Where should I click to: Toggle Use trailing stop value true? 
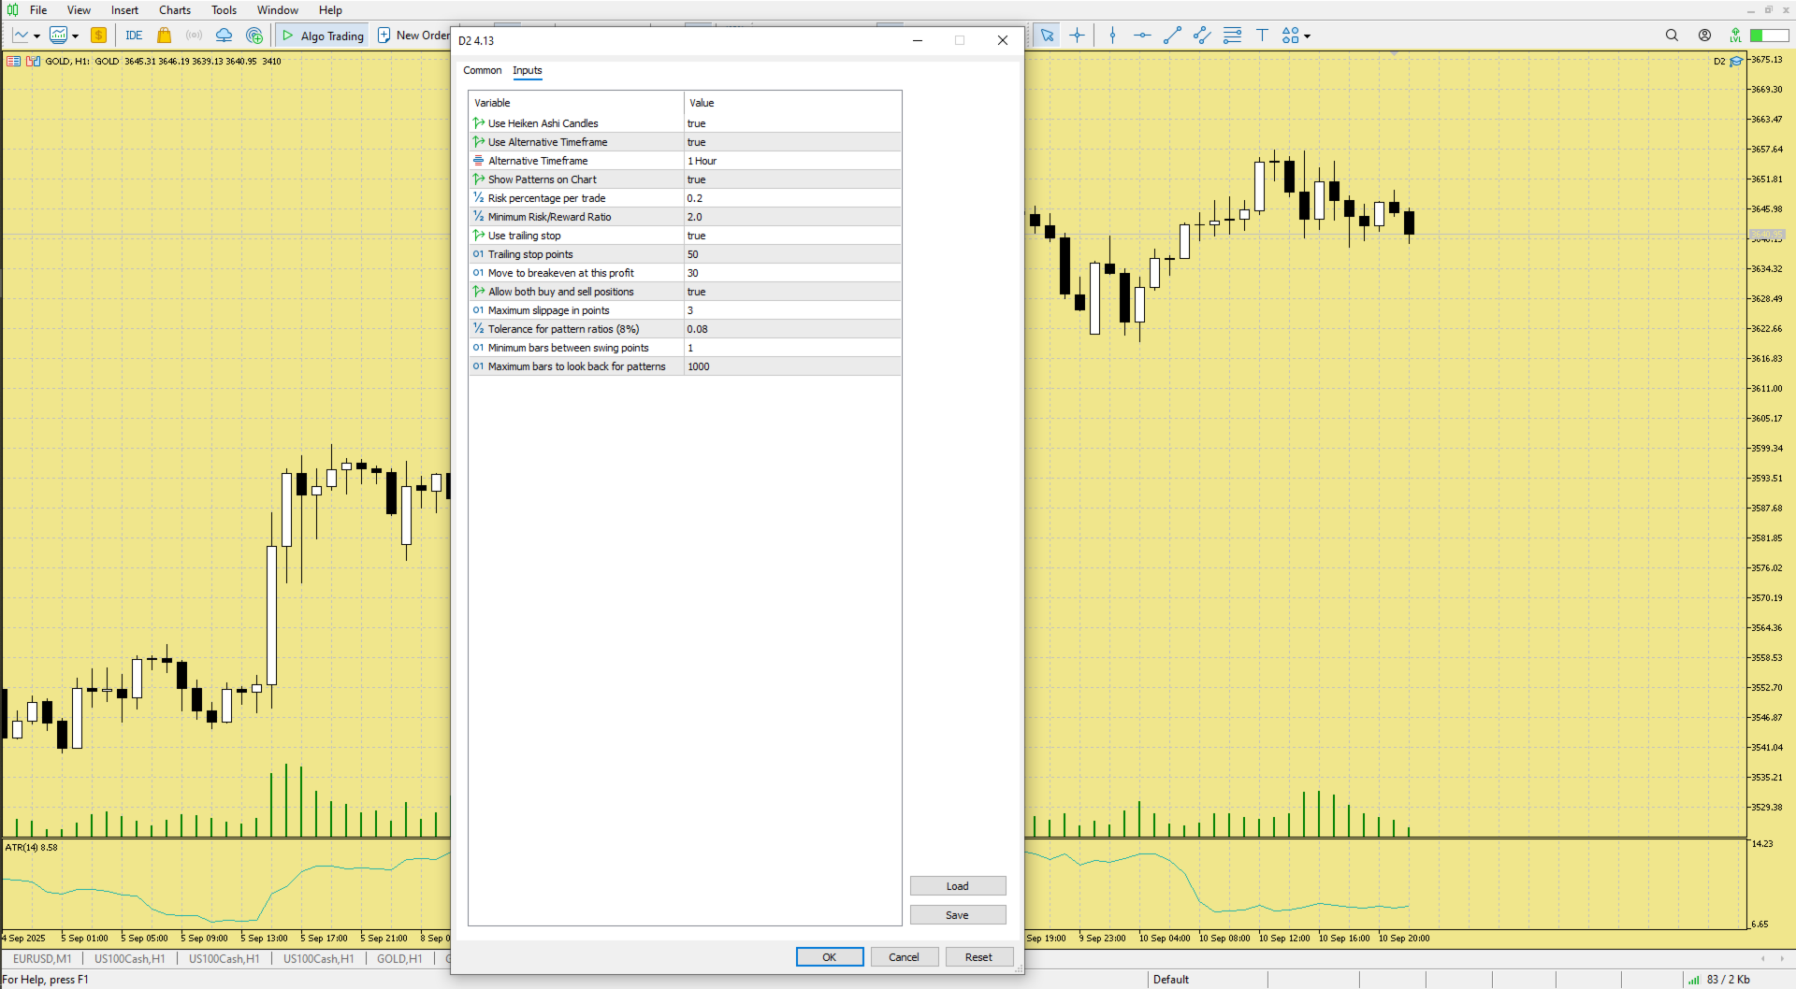coord(792,236)
